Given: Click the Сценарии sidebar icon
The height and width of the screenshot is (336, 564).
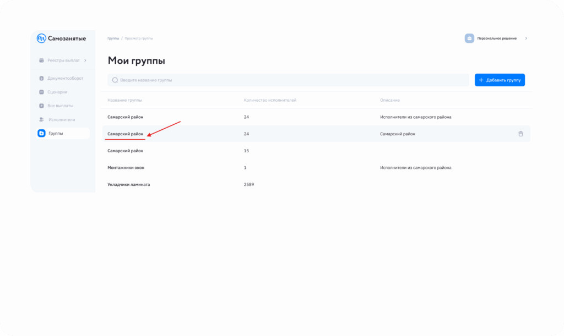Looking at the screenshot, I should point(41,92).
